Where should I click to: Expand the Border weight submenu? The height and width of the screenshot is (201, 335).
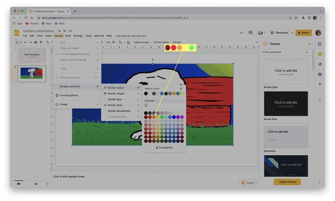[121, 94]
